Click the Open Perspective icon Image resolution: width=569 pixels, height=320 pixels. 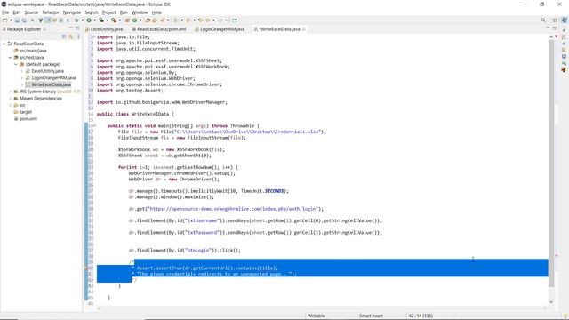click(555, 20)
